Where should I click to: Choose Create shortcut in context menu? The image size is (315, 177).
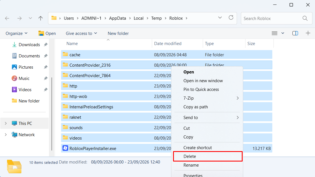(197, 148)
